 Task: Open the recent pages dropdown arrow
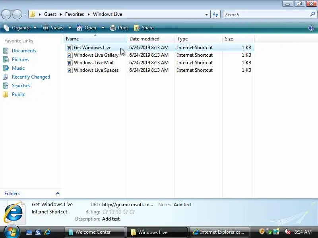25,15
